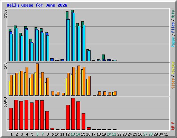The image size is (177, 138).
Task: Click day label 8 on the axis
Action: [x=48, y=134]
